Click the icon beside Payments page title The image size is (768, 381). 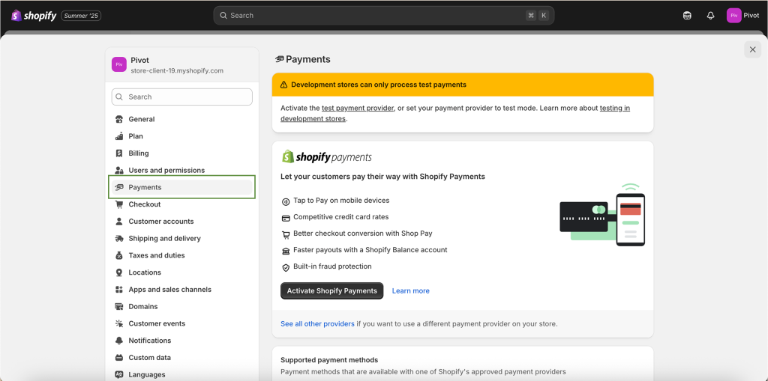click(280, 59)
